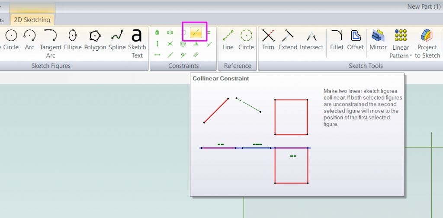Click the Sketch Tools group label

pos(366,66)
